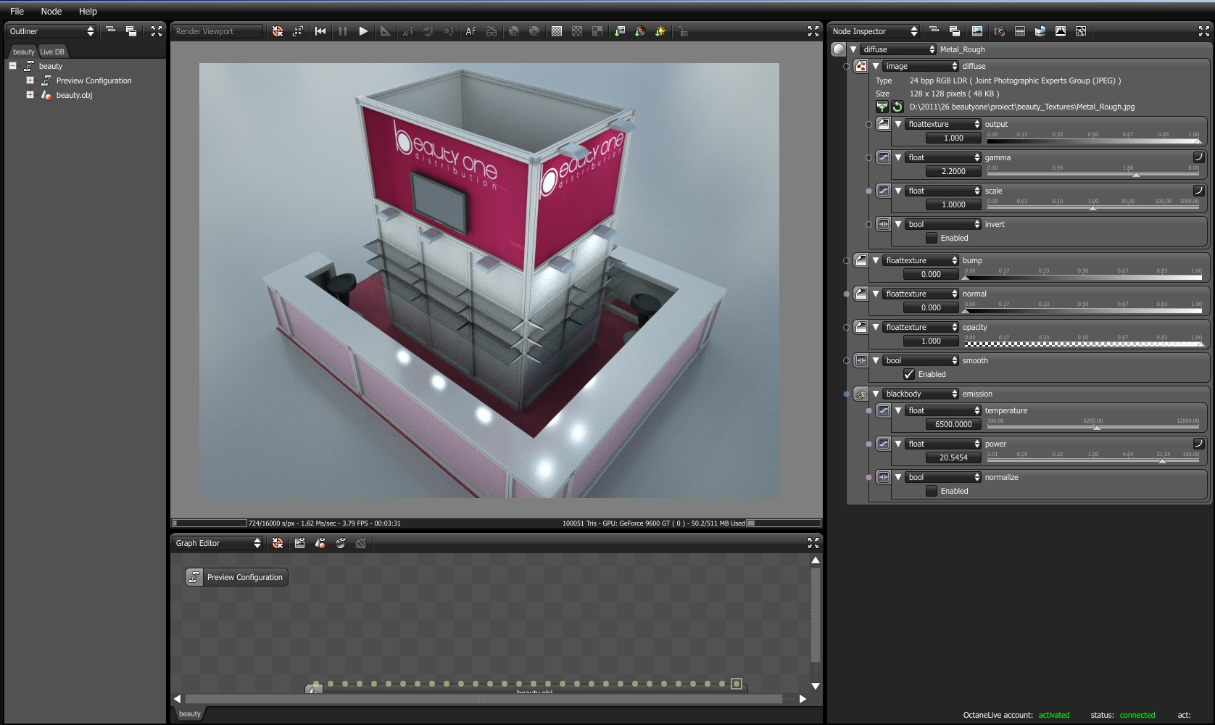Click the image file icon beside diffuse image node
Screen dimensions: 1215x725
click(x=861, y=66)
